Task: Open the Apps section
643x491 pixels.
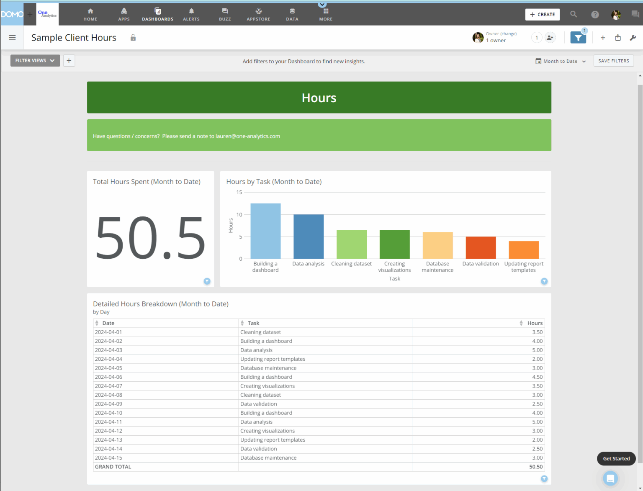Action: 124,14
